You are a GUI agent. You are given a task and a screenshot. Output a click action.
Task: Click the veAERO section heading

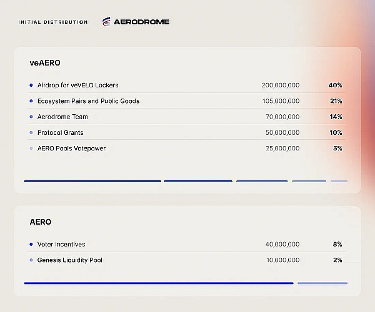[x=44, y=63]
